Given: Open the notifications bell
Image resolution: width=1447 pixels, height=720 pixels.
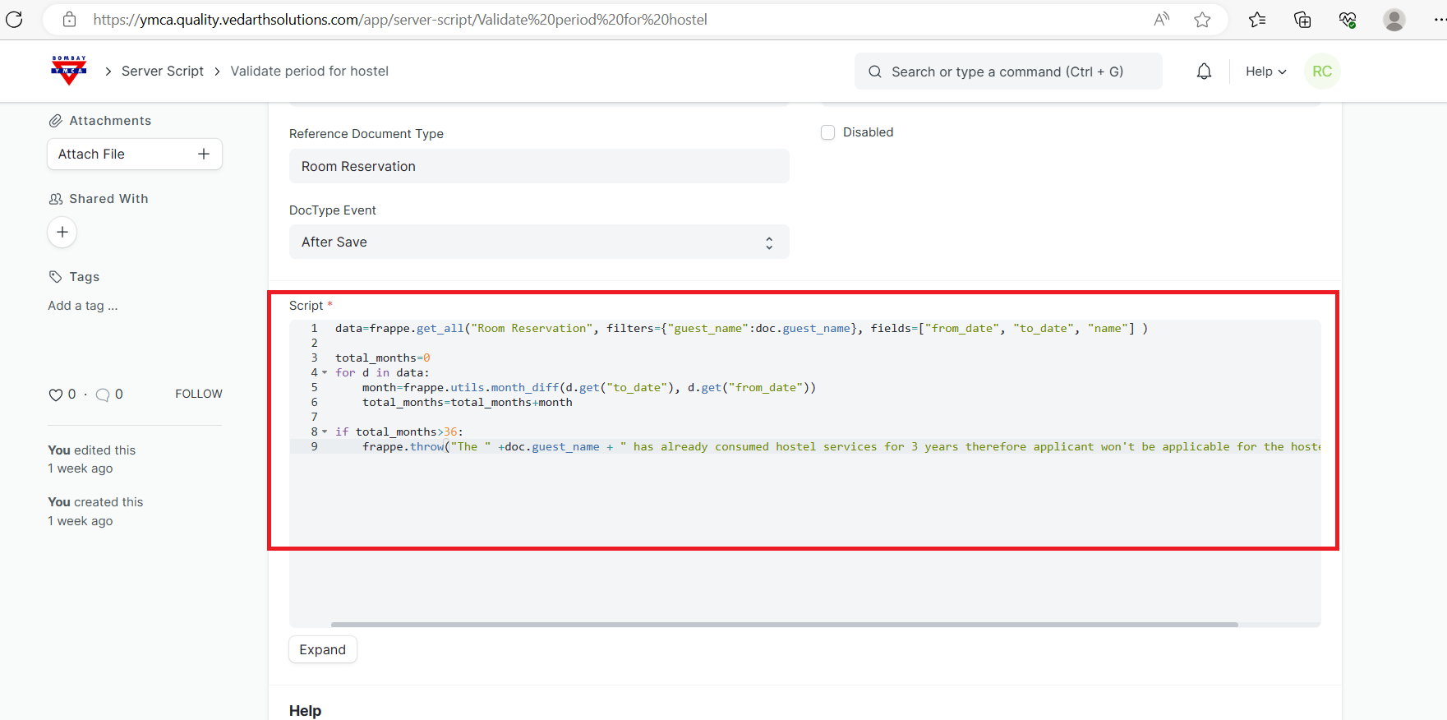Looking at the screenshot, I should point(1204,72).
